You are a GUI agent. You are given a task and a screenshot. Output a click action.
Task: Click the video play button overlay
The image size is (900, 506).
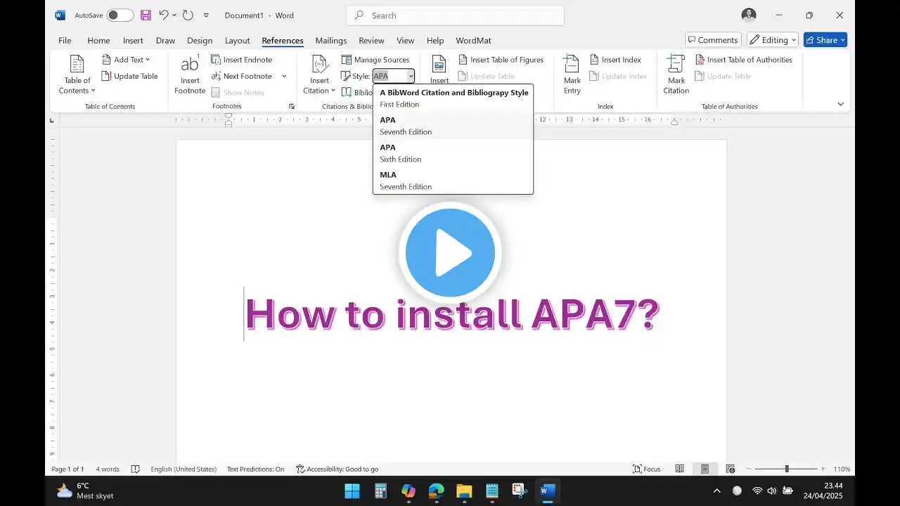coord(450,252)
